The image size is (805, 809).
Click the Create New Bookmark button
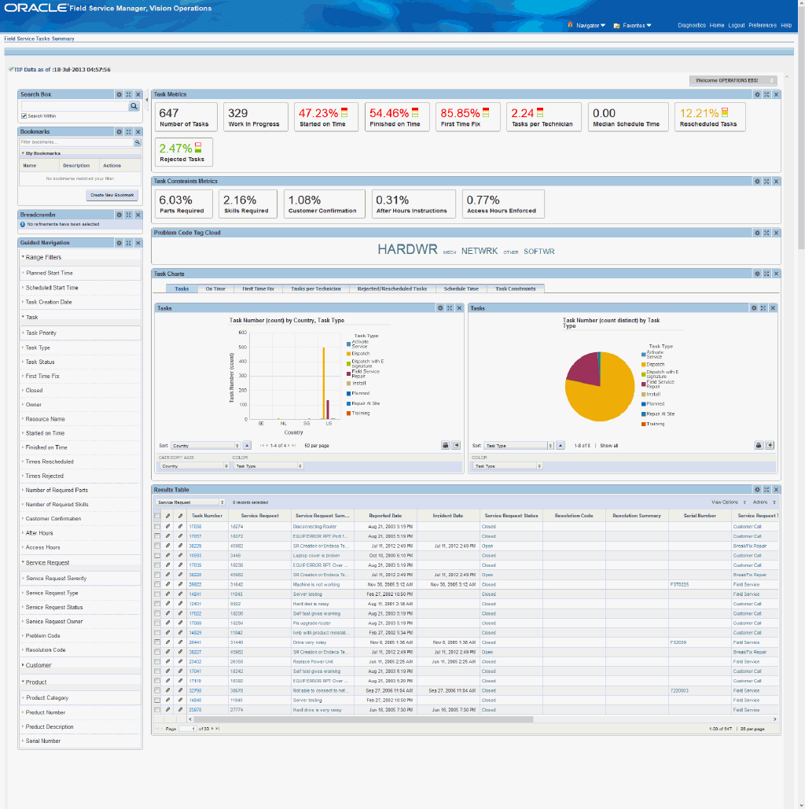[x=112, y=195]
